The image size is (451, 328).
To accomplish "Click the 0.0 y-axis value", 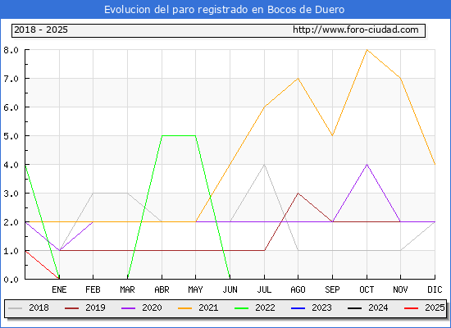I will coord(11,280).
